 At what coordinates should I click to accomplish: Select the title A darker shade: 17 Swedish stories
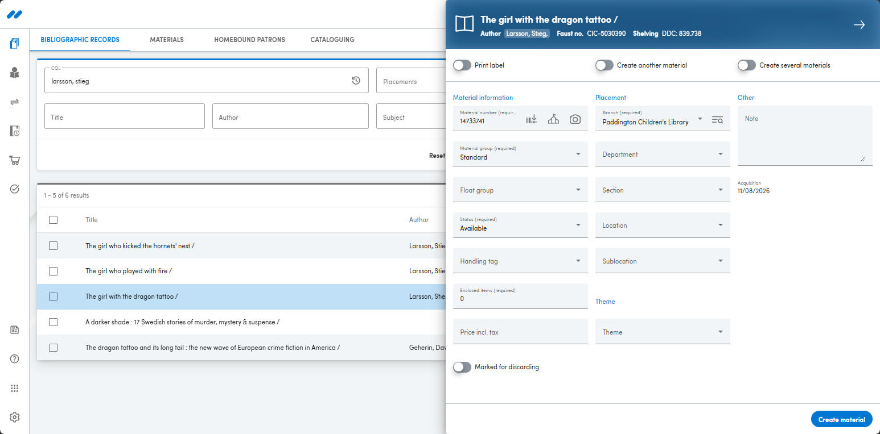click(182, 322)
